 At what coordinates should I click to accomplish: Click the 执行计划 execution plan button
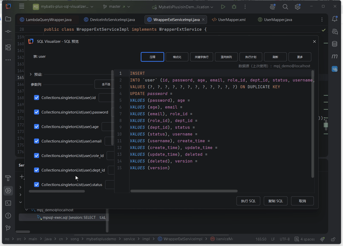251,57
